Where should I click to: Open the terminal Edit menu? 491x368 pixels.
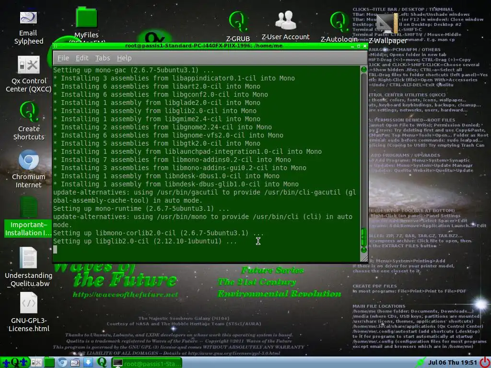point(82,58)
